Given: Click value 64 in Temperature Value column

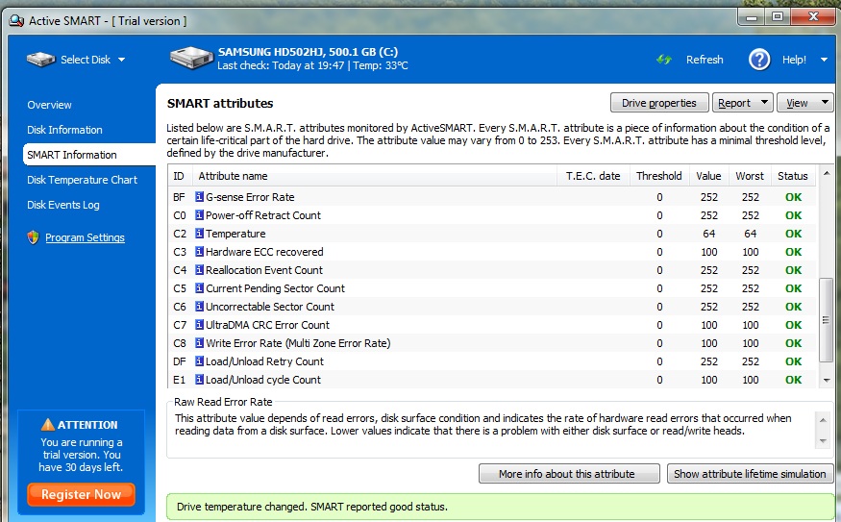Looking at the screenshot, I should tap(708, 234).
